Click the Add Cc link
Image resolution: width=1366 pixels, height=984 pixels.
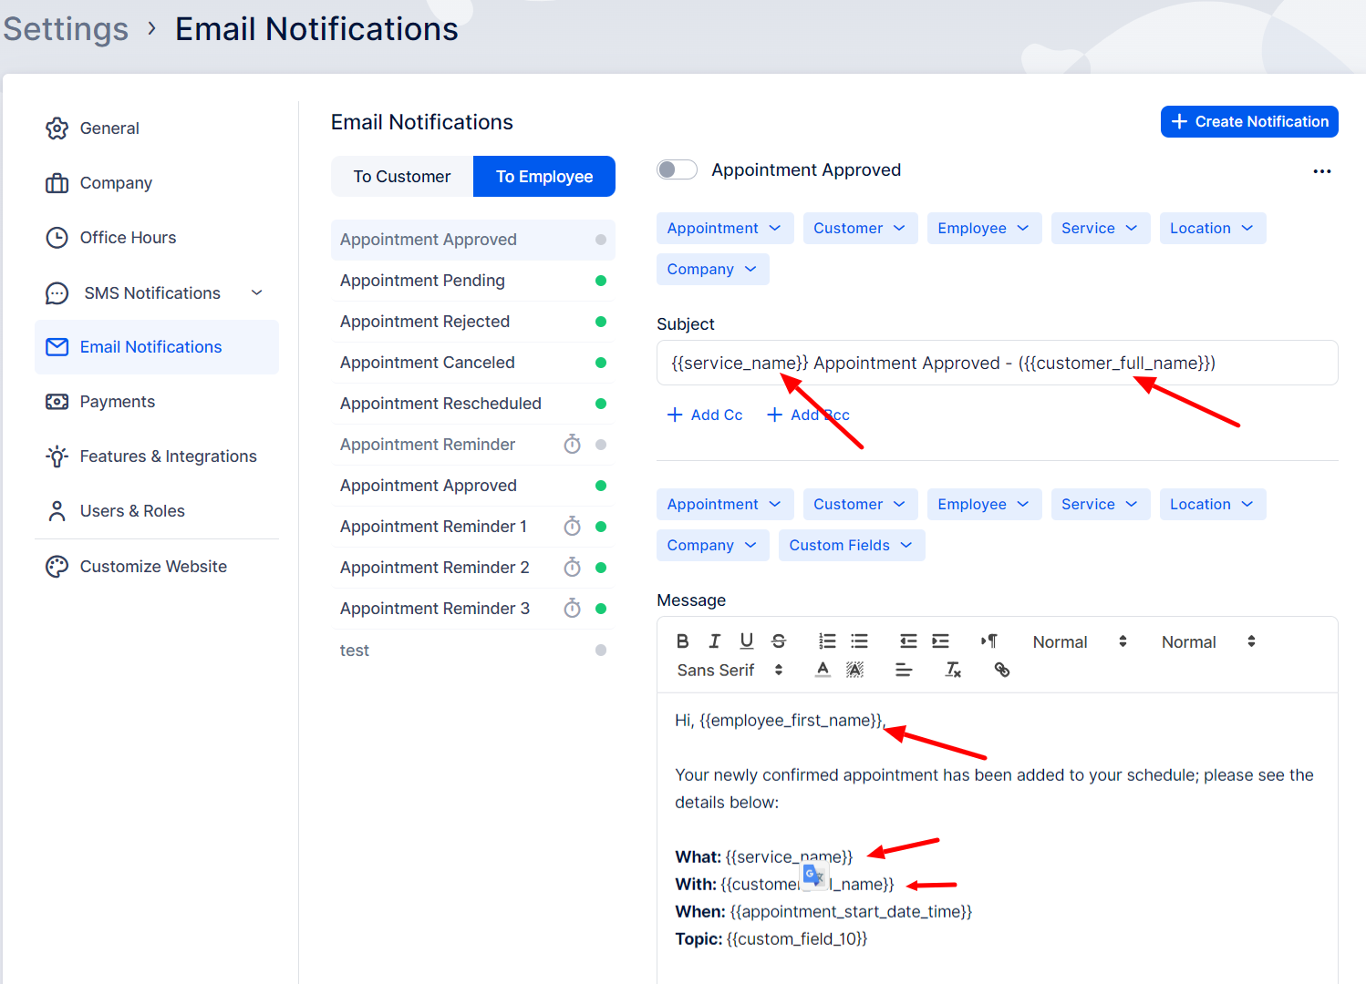pos(705,415)
